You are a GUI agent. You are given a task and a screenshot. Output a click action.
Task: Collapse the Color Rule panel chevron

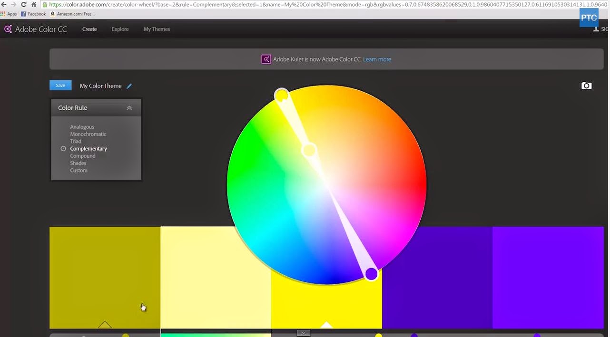point(129,108)
